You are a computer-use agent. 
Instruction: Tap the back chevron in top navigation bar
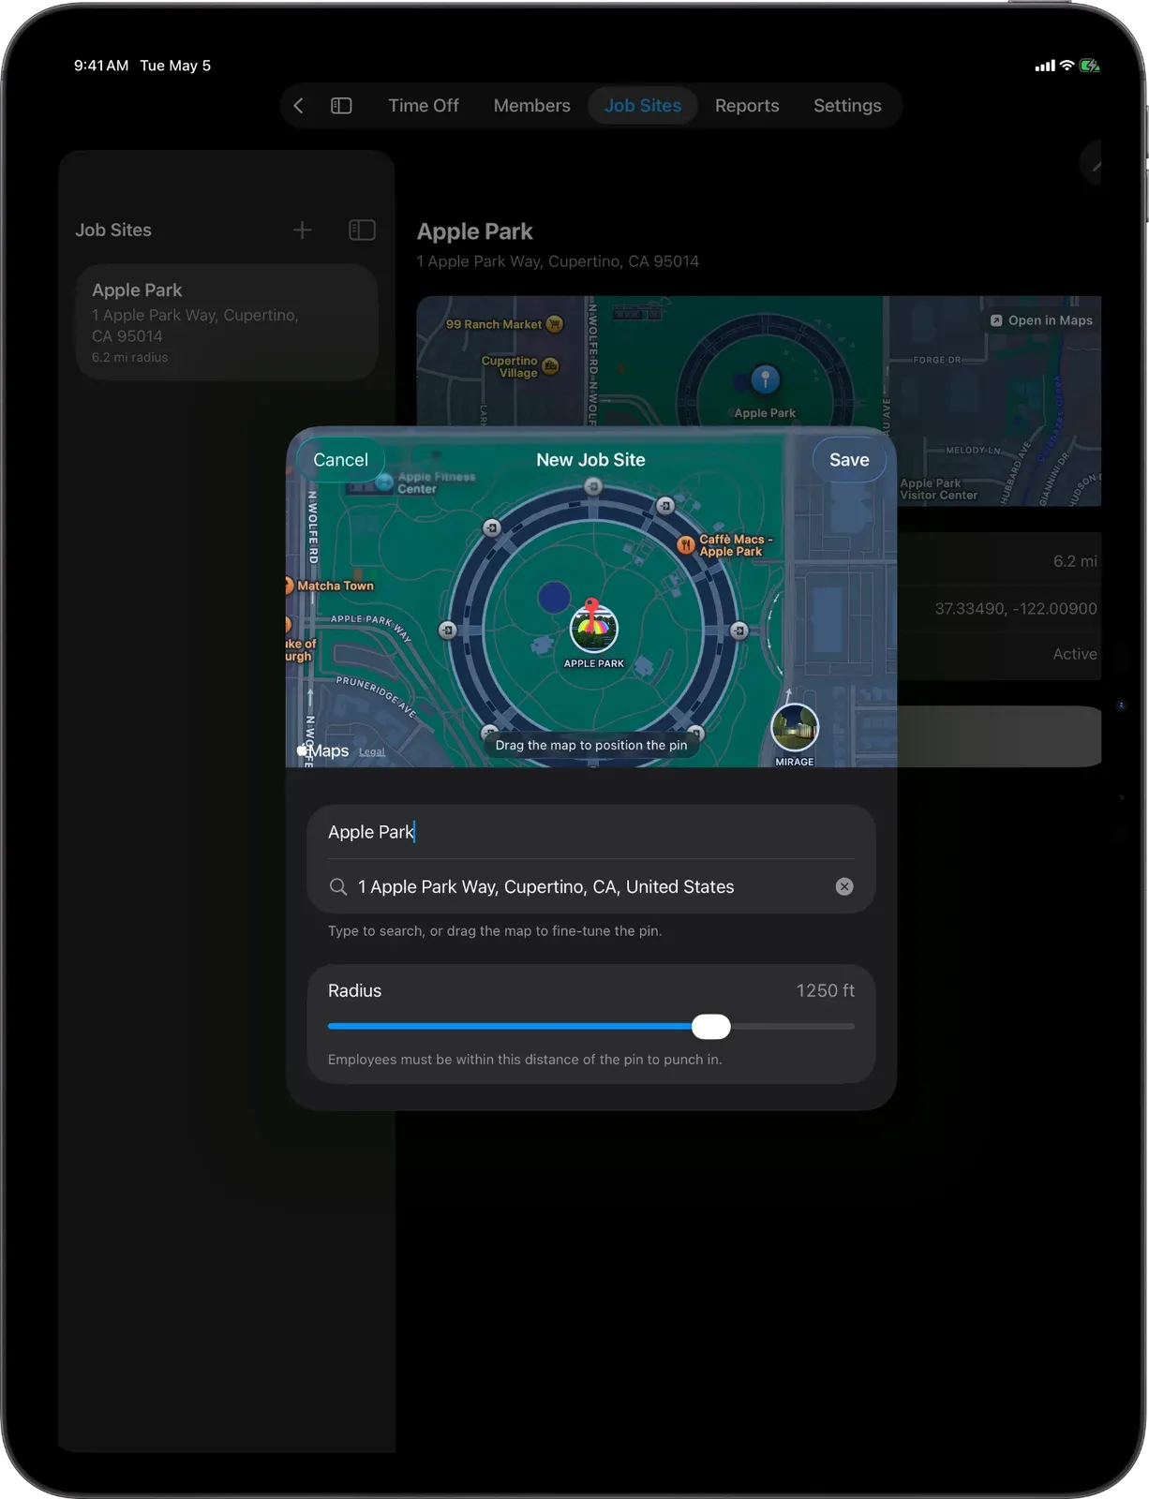pos(298,106)
